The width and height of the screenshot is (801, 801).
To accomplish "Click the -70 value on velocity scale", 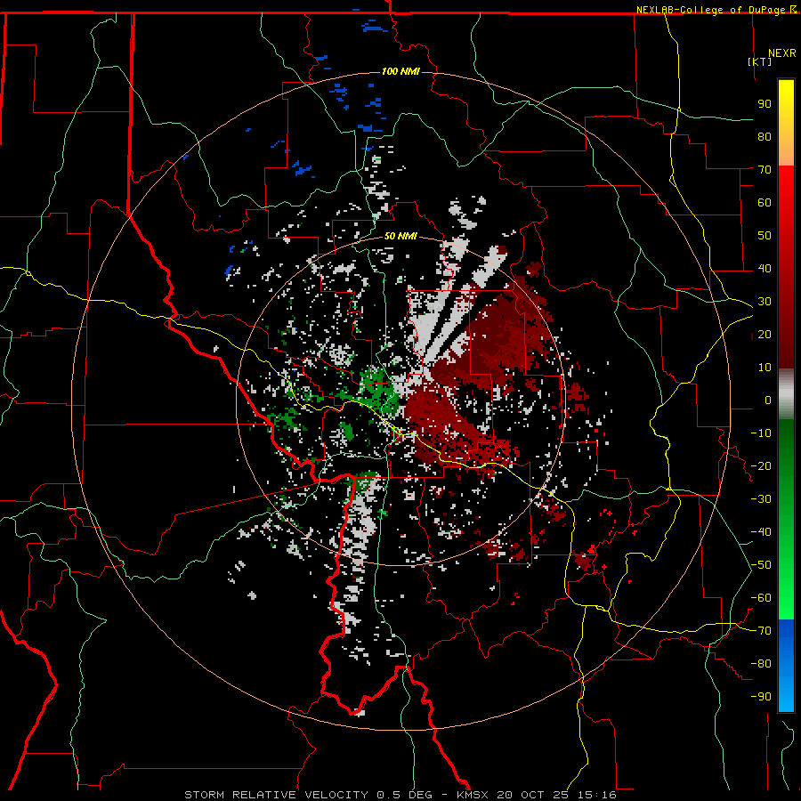I will pos(761,631).
